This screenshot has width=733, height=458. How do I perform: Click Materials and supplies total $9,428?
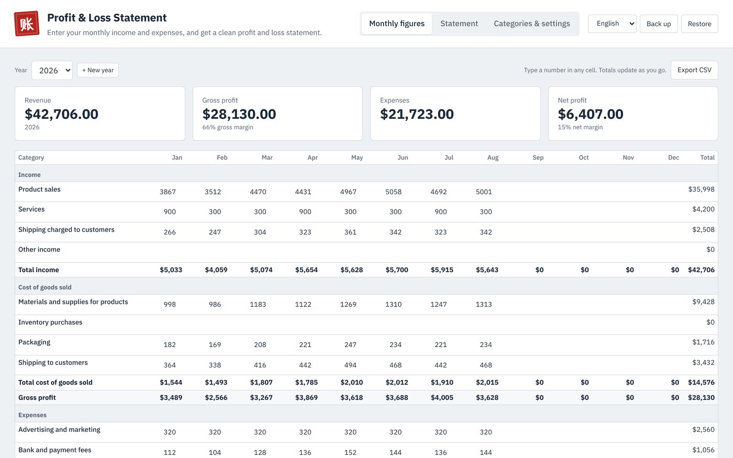tap(703, 302)
